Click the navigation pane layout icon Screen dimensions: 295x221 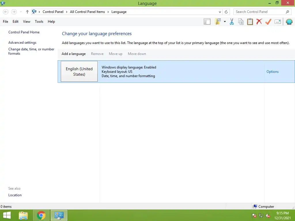tap(207, 22)
